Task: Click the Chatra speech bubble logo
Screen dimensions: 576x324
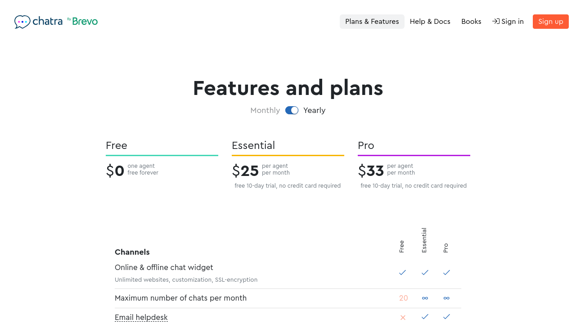Action: click(x=22, y=22)
